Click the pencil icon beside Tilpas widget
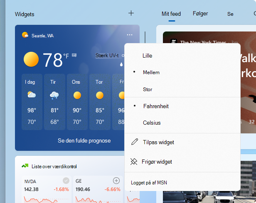The image size is (256, 203). click(x=135, y=142)
